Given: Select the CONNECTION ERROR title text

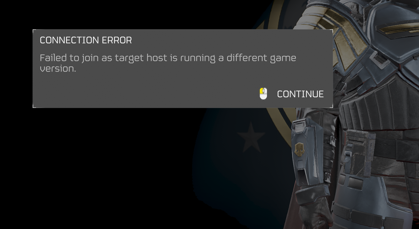Looking at the screenshot, I should coord(86,40).
